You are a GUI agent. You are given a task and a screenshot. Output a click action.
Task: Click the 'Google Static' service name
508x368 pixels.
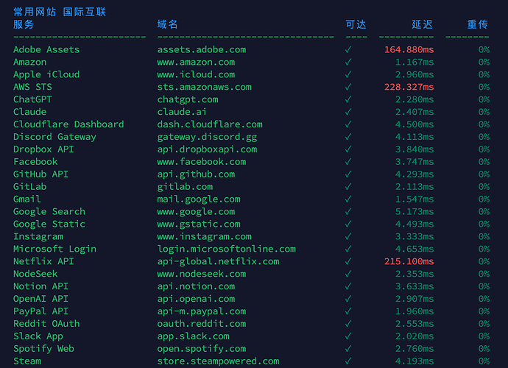[x=49, y=224]
